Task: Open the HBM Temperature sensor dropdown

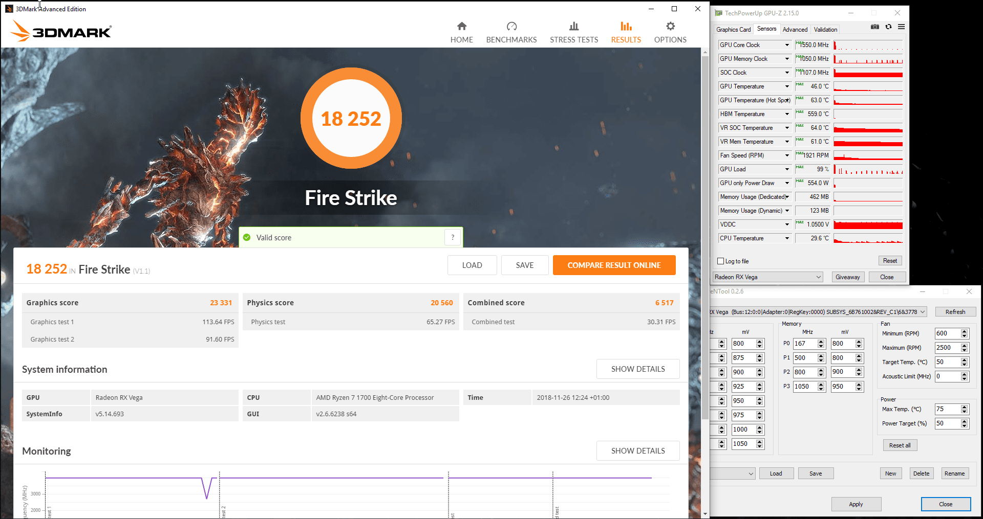Action: pos(787,114)
